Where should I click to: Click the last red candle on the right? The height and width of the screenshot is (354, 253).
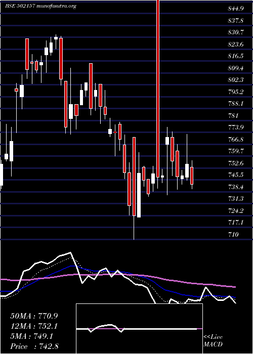(192, 175)
